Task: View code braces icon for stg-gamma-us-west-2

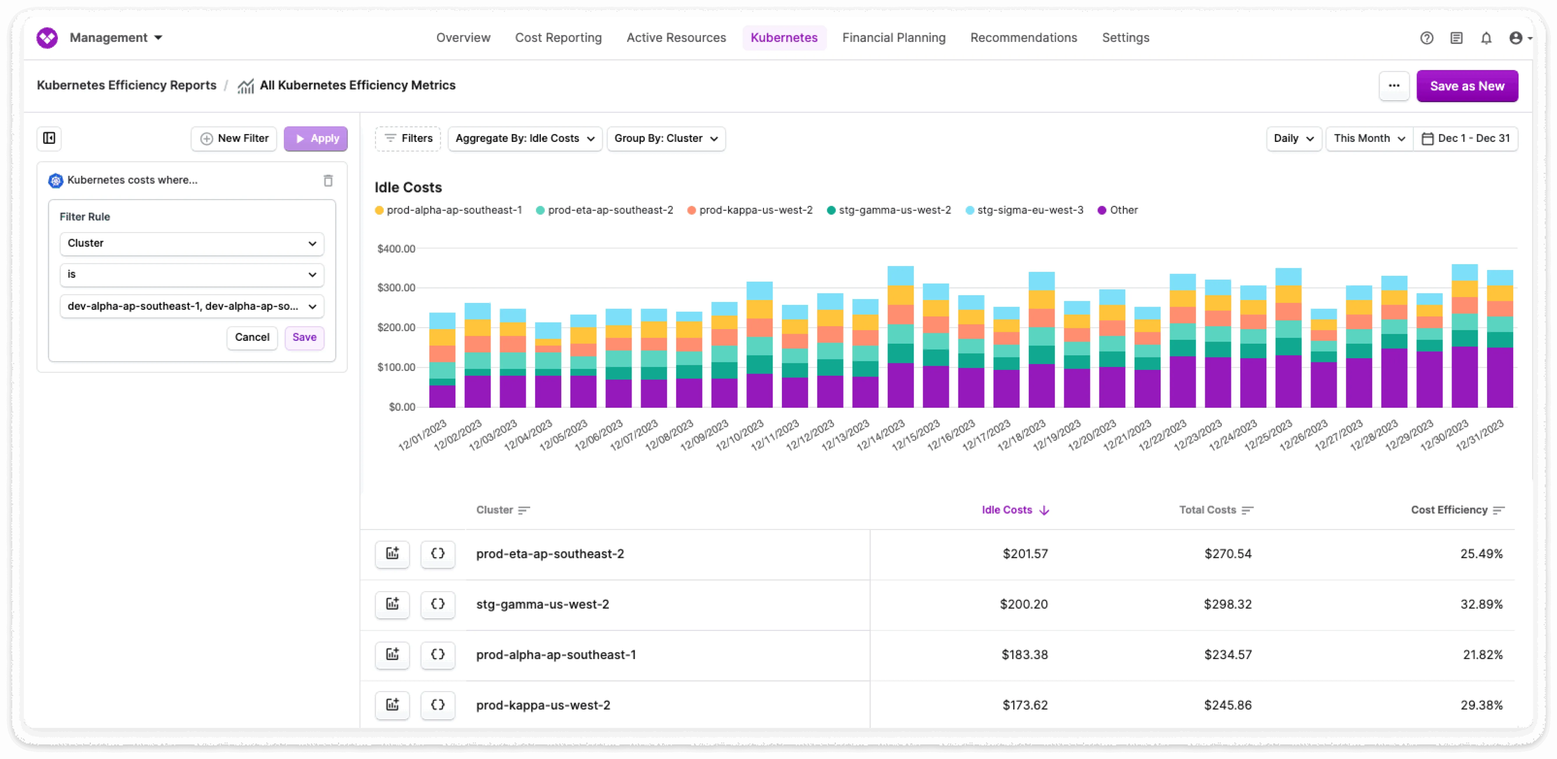Action: [438, 604]
